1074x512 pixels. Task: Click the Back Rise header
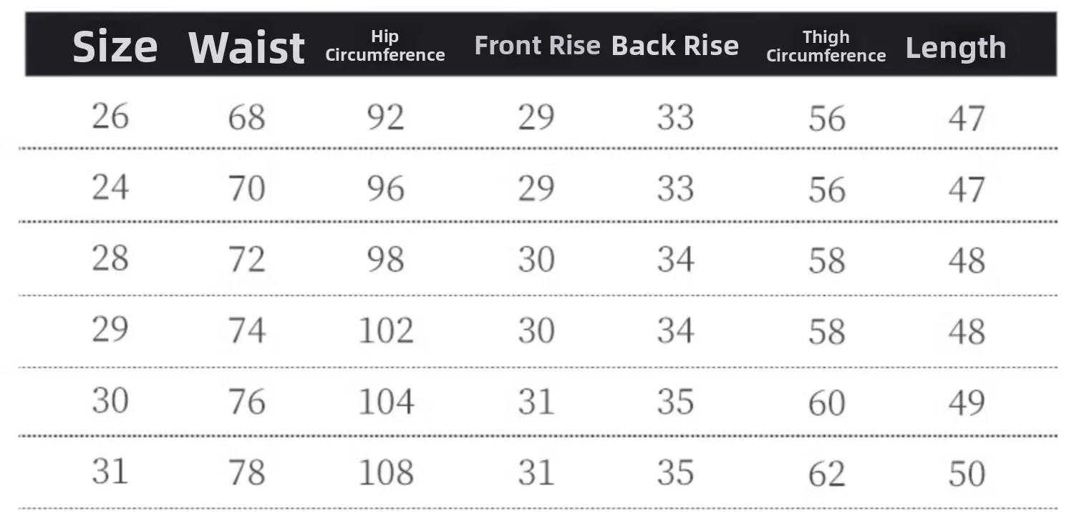[x=675, y=46]
